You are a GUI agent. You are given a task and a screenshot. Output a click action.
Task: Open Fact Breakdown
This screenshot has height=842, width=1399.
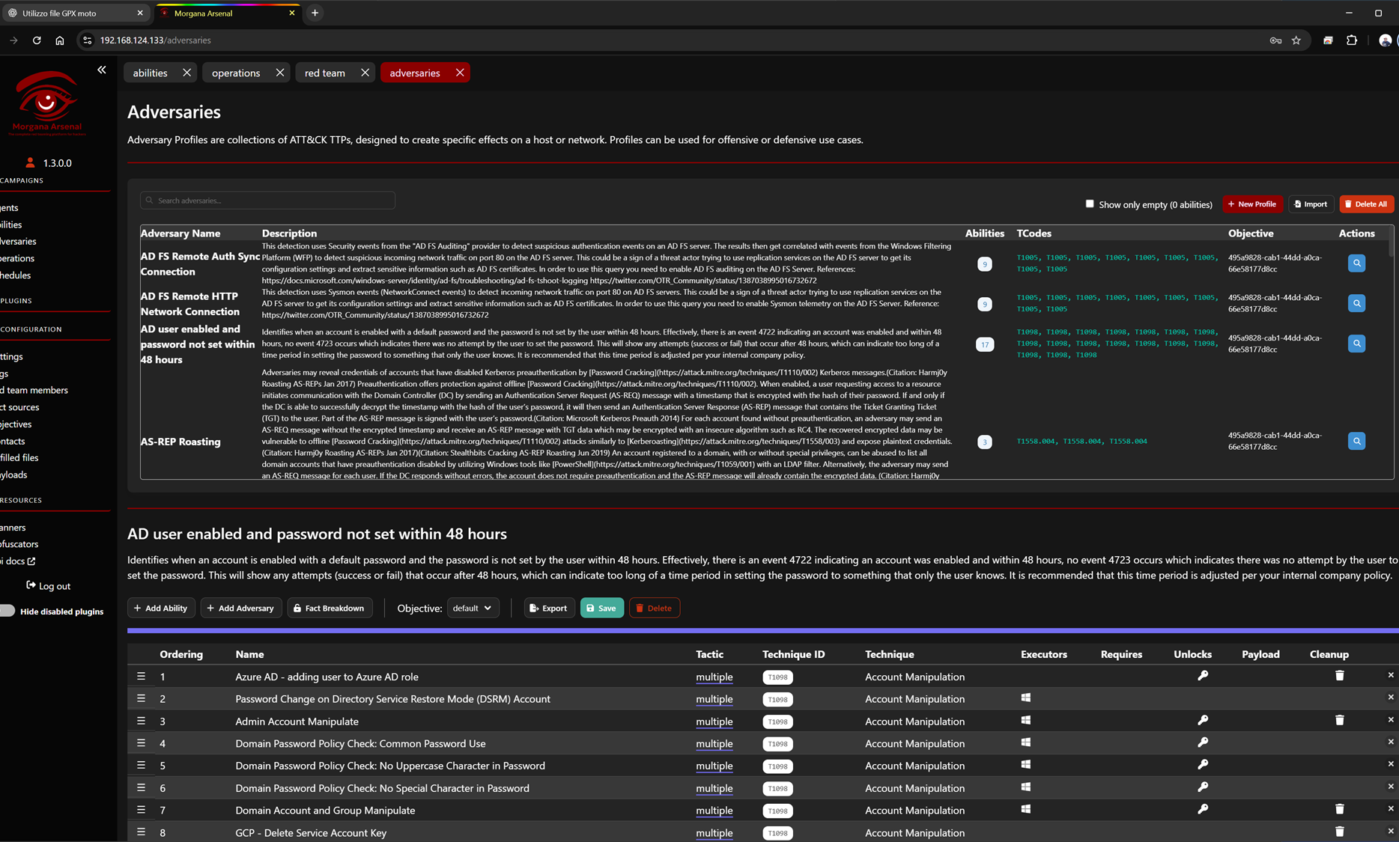(x=329, y=608)
